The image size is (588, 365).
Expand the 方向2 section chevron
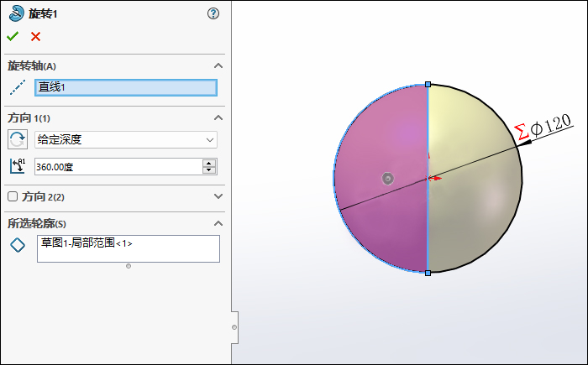coord(218,196)
